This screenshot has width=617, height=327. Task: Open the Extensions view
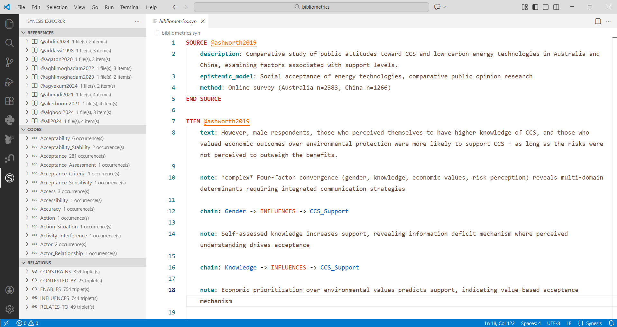coord(10,101)
